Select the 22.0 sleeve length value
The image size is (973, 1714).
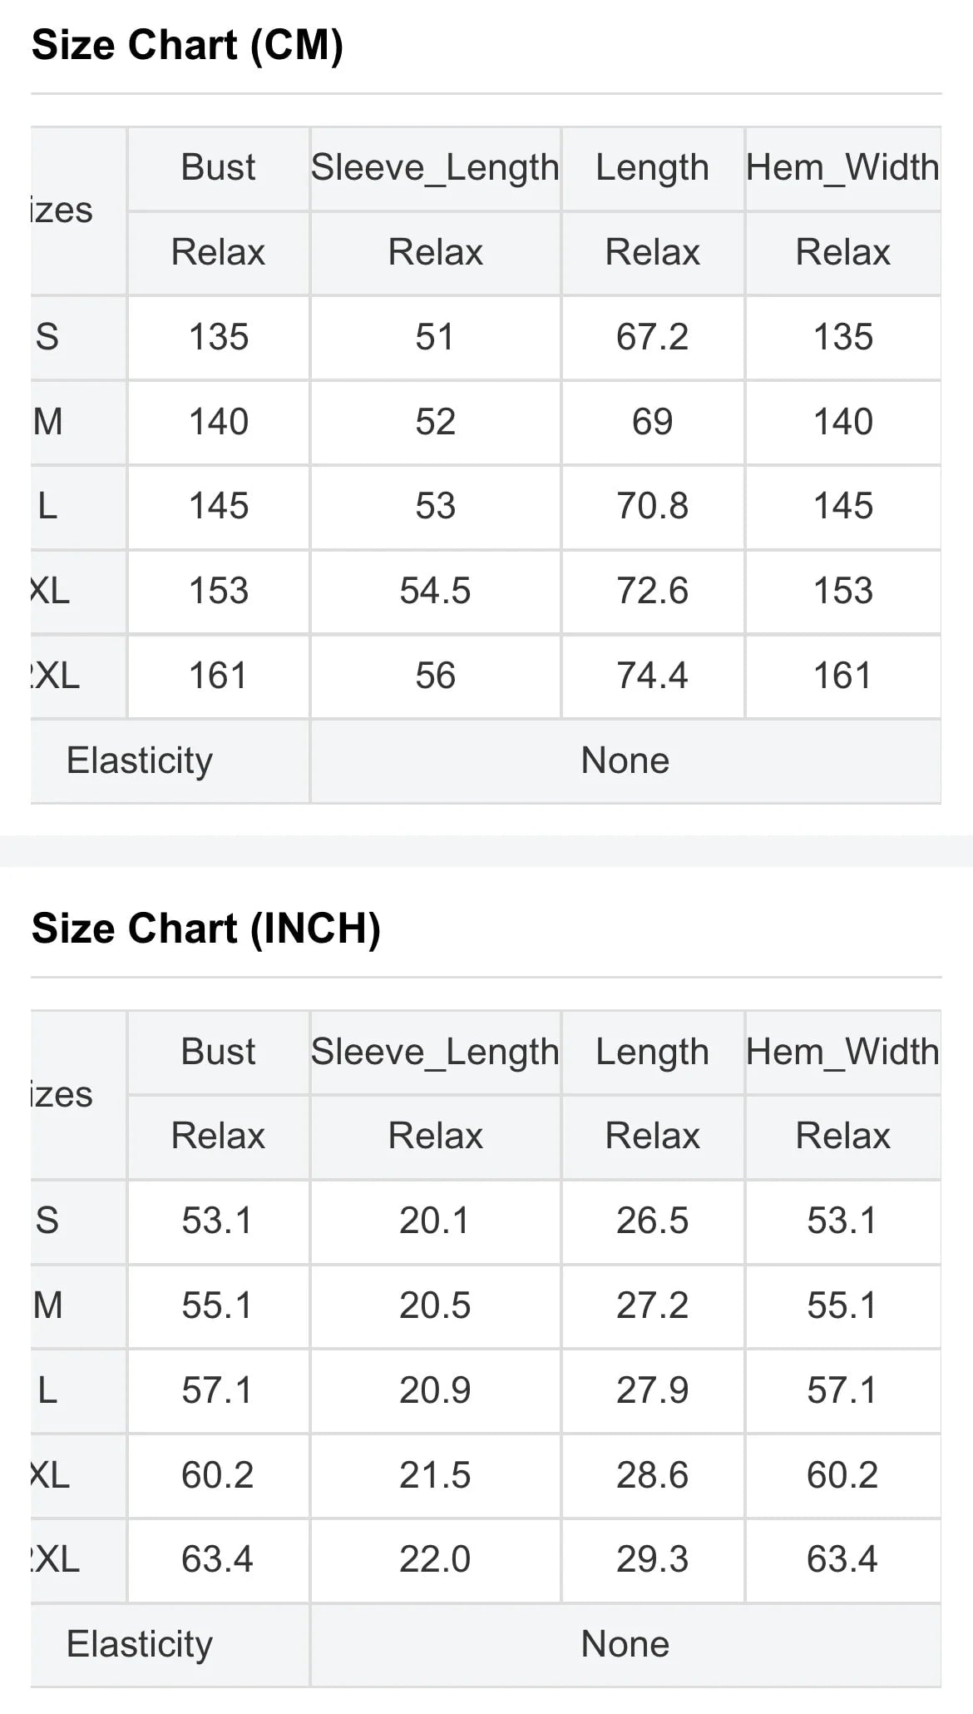[435, 1559]
